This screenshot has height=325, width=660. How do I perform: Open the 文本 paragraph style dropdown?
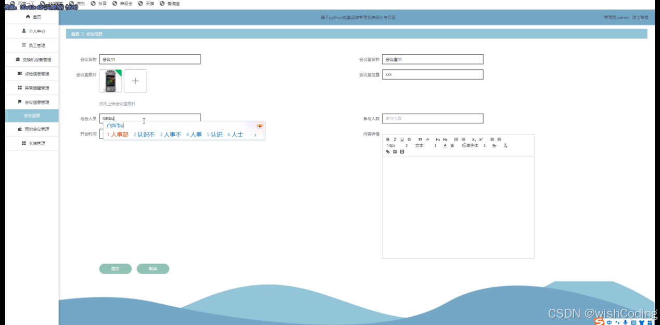pyautogui.click(x=425, y=146)
